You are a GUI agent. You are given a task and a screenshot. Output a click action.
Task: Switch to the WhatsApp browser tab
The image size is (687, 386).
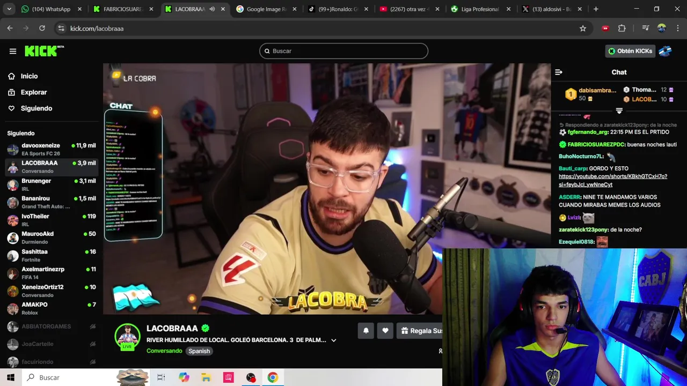click(51, 9)
